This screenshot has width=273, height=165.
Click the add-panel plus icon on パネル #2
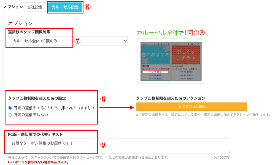coord(195,44)
